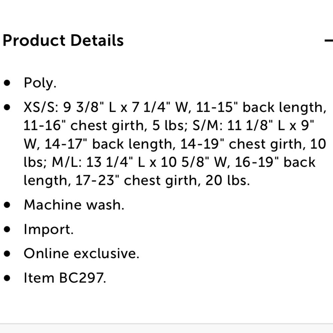
Task: Click the bullet before Online exclusive
Action: (7, 253)
